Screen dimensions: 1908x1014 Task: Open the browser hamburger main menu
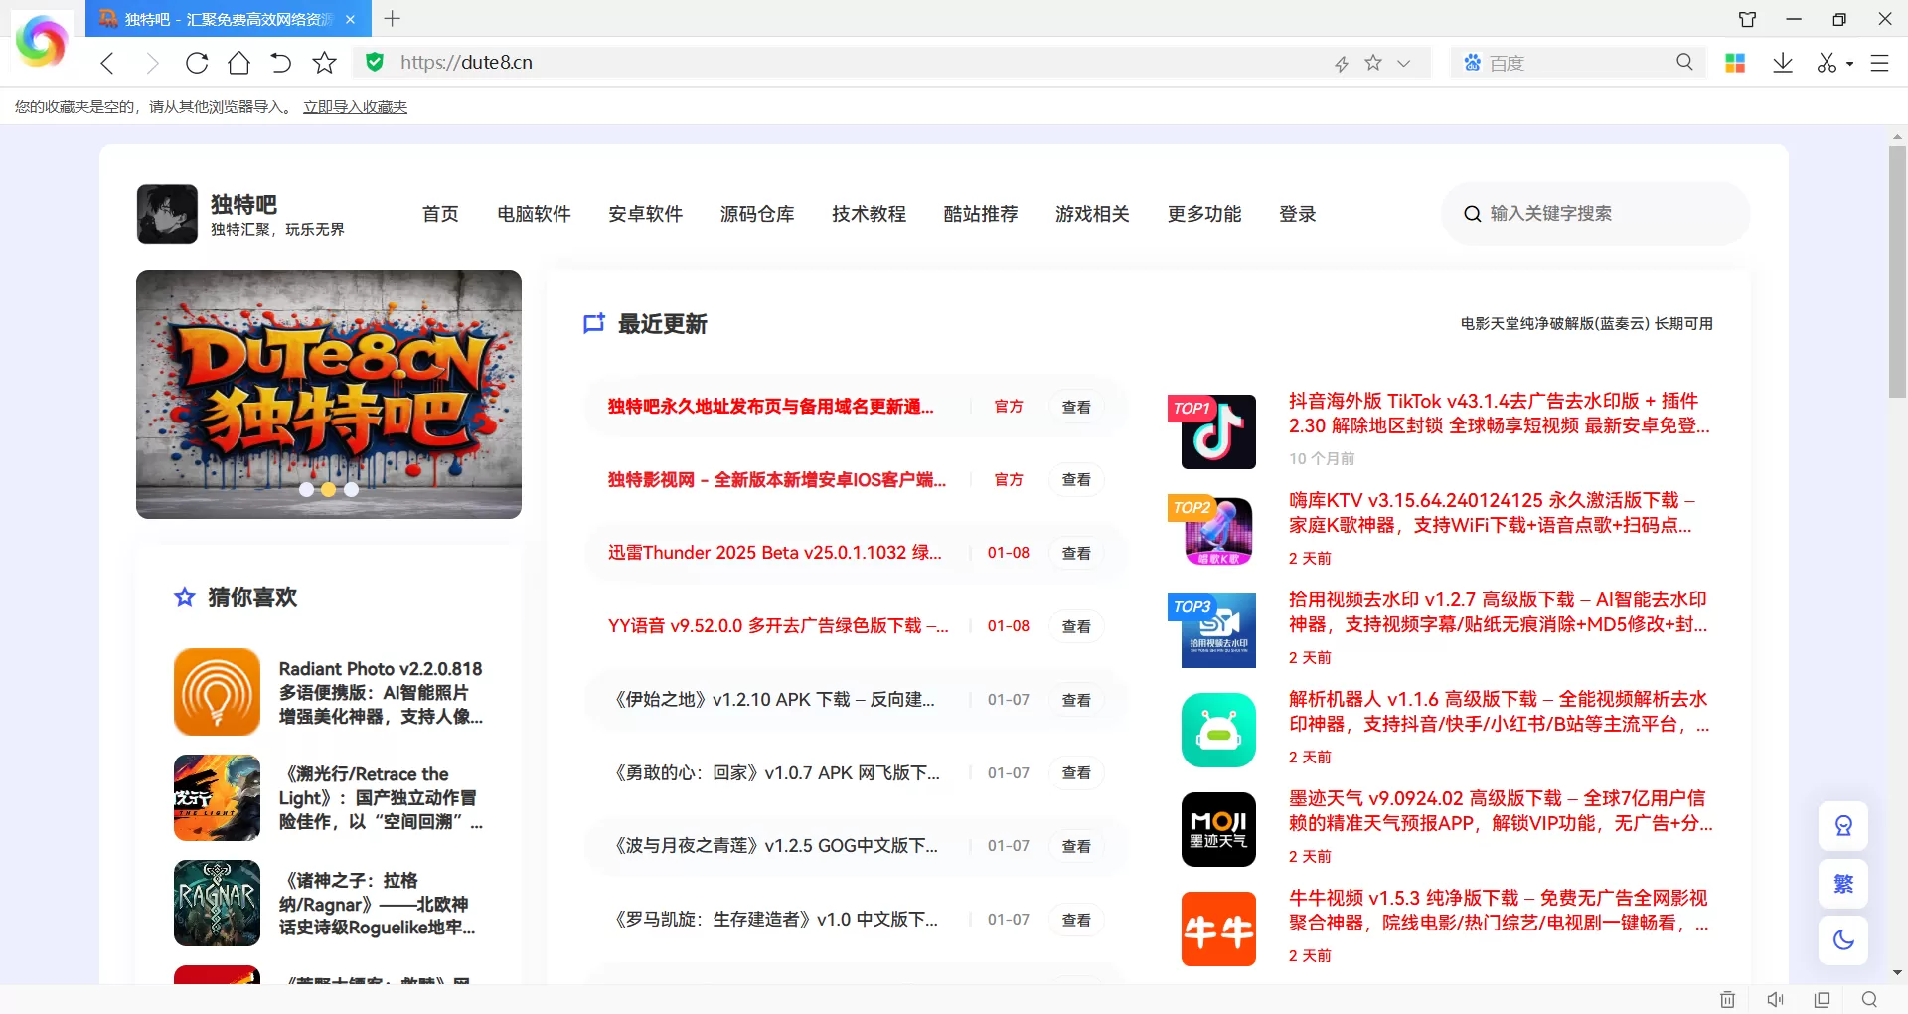pyautogui.click(x=1880, y=62)
